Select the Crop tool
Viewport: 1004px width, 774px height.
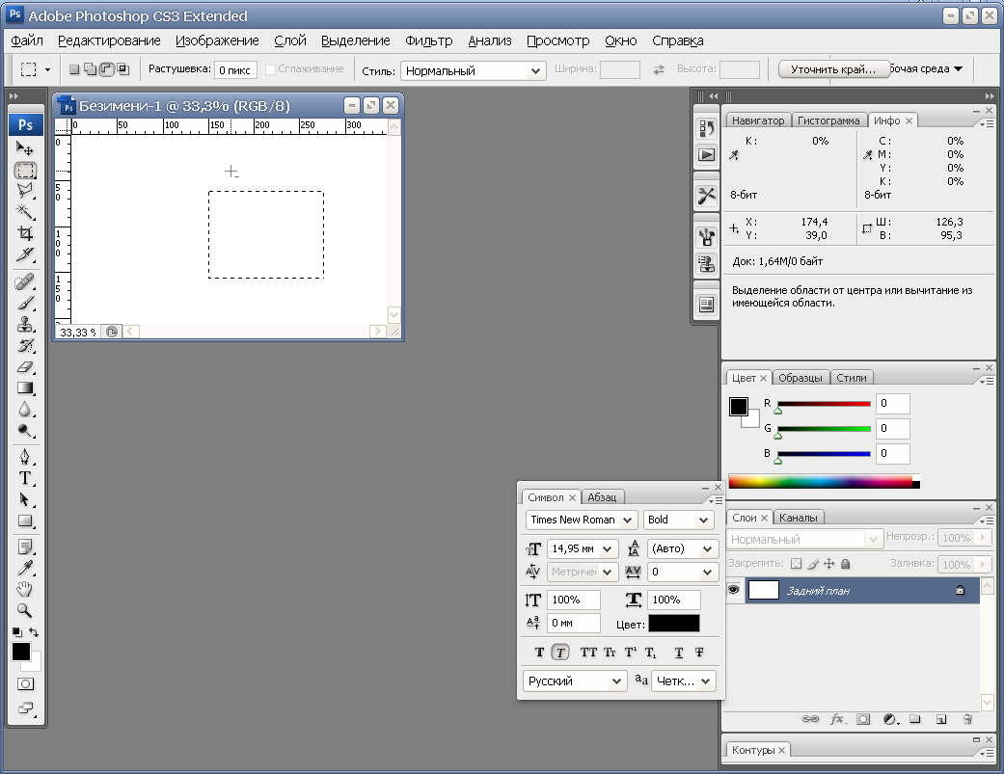click(x=25, y=233)
